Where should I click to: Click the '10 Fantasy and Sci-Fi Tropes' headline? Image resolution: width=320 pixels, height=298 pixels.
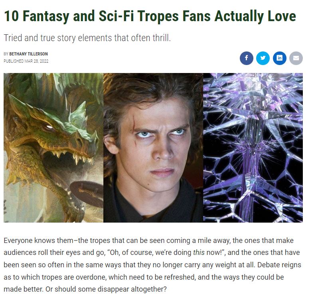150,16
